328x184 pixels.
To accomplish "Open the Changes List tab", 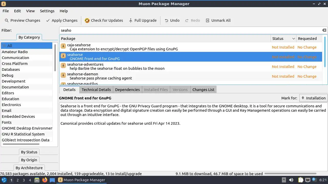I will click(x=203, y=90).
